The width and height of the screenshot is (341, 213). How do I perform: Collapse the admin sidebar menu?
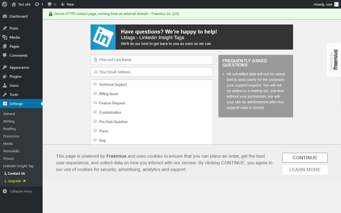18,191
